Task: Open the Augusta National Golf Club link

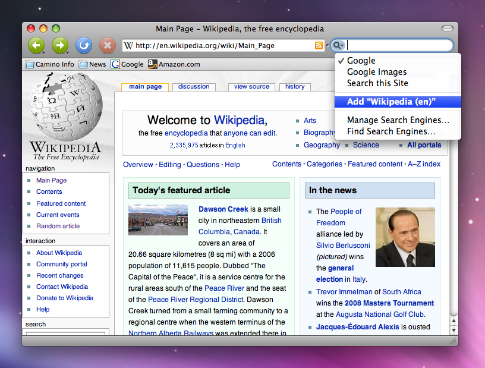Action: pos(380,314)
